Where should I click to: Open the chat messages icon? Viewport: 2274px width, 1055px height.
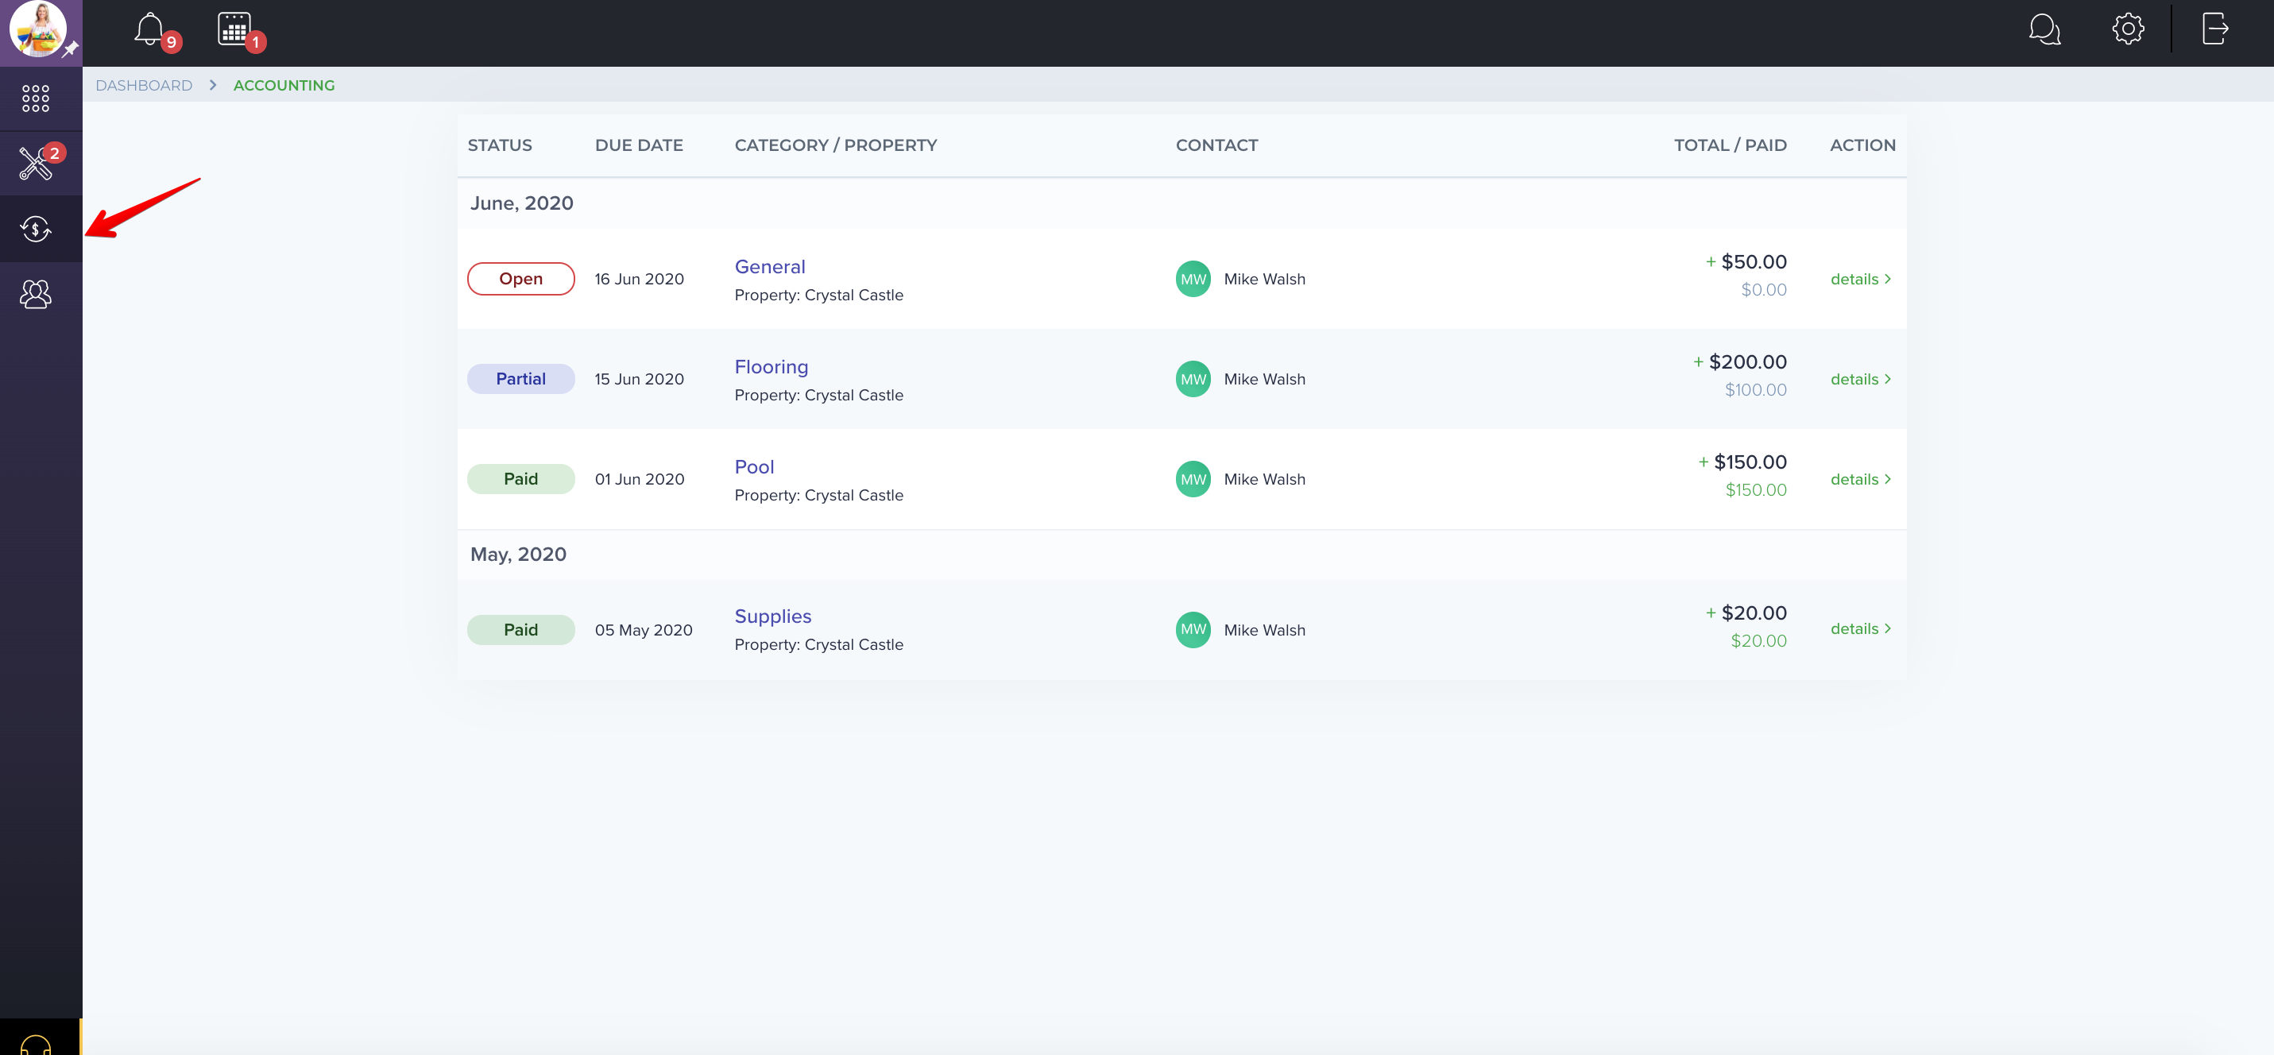[2044, 29]
